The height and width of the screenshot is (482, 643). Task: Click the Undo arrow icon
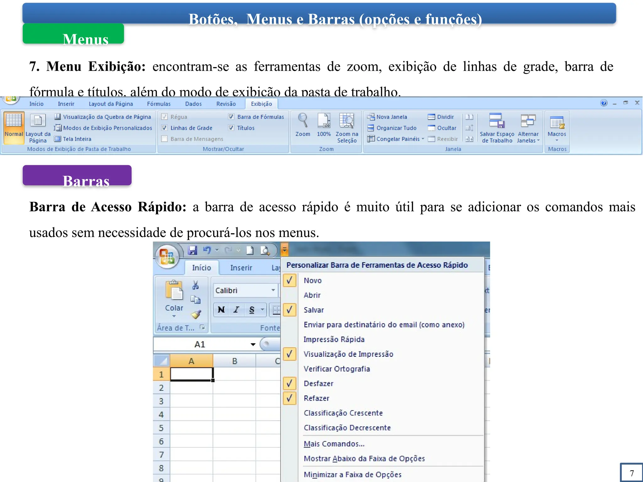(x=207, y=250)
